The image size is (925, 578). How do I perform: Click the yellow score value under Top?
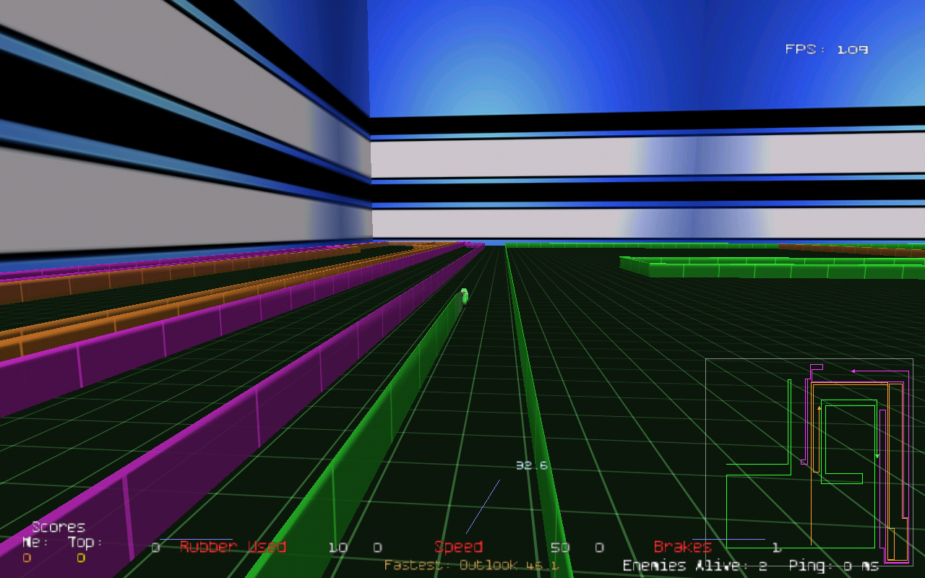[81, 558]
